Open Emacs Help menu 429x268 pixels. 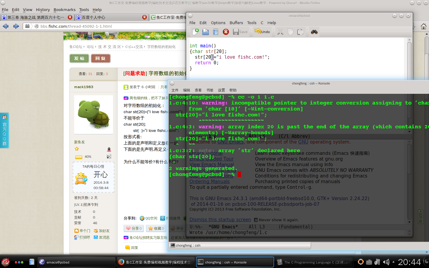pos(272,23)
